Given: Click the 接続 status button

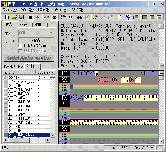Looking at the screenshot, I should (36, 40).
